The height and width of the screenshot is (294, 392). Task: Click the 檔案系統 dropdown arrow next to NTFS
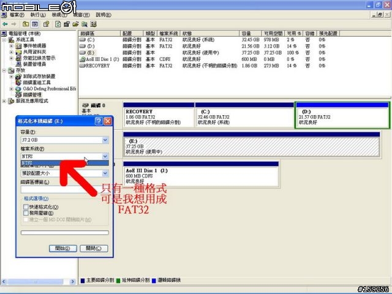click(105, 156)
